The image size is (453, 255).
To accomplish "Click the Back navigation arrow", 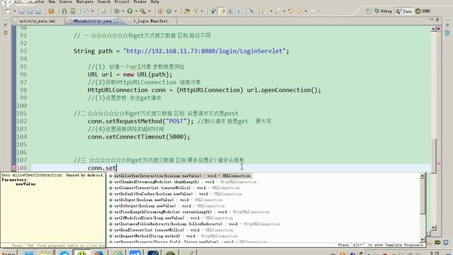I will coord(291,11).
